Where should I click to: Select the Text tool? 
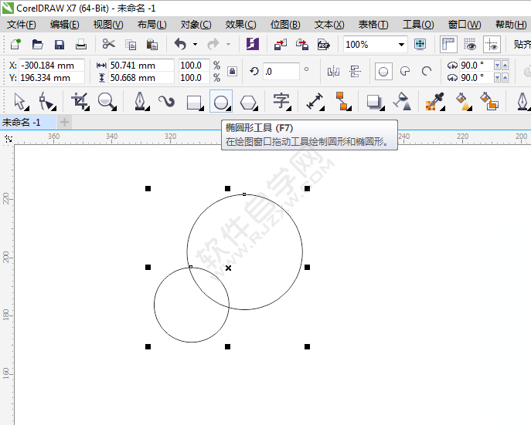(x=281, y=101)
